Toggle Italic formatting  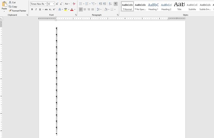click(x=36, y=9)
